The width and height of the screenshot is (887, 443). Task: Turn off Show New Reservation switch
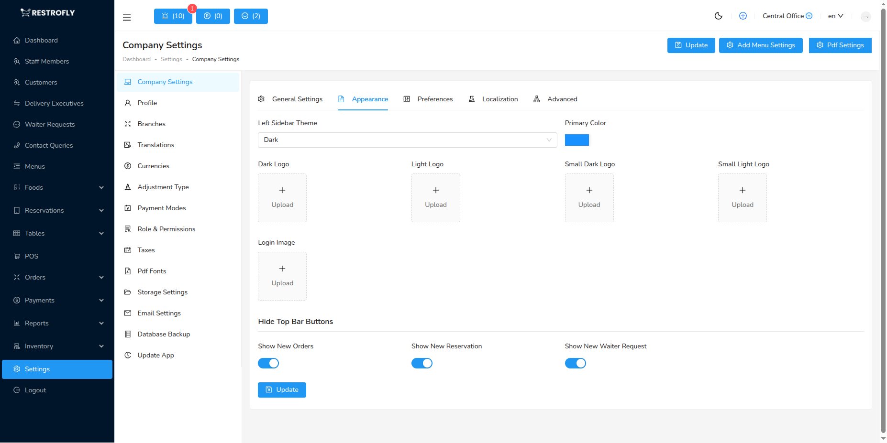[x=421, y=363]
